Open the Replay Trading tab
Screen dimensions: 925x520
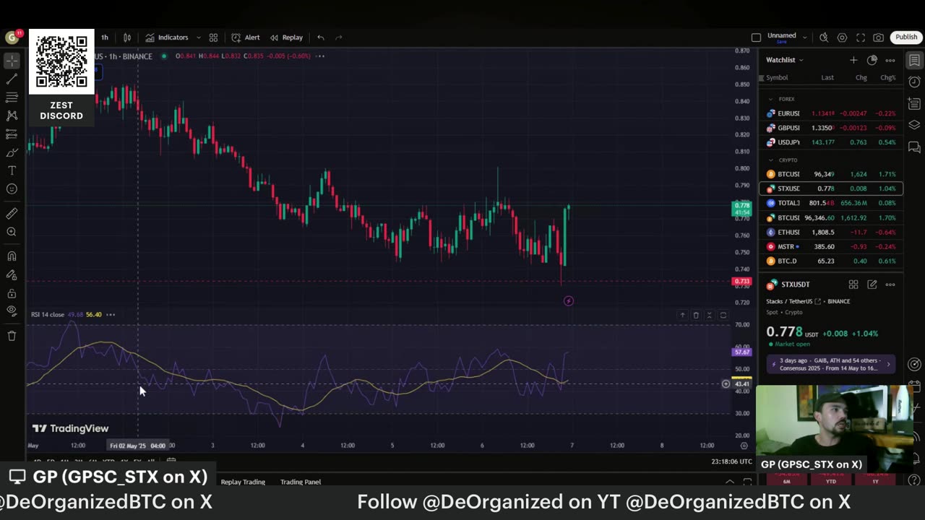coord(243,482)
